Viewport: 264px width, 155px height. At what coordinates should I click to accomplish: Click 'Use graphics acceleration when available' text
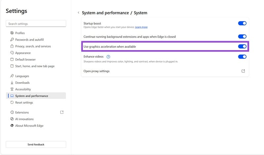110,46
